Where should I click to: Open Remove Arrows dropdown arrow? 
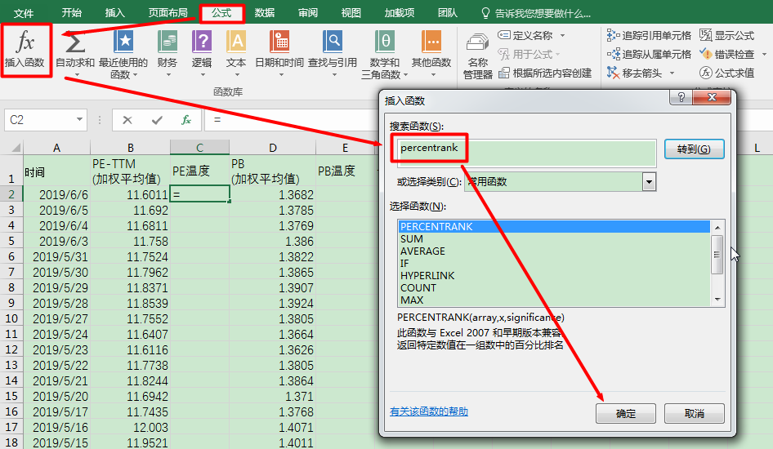[672, 73]
